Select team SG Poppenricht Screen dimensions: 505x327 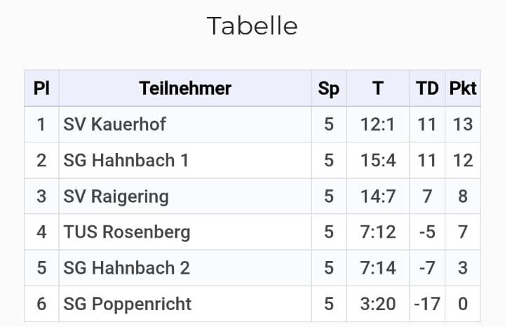(127, 304)
